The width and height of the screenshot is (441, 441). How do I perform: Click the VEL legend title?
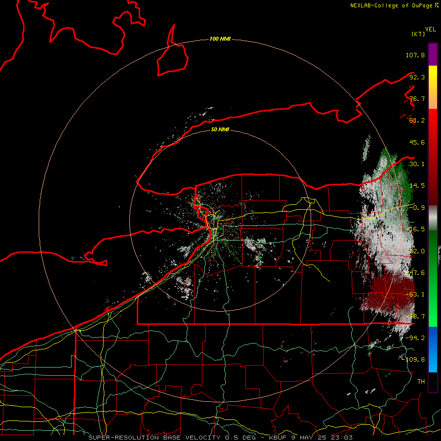tap(430, 29)
